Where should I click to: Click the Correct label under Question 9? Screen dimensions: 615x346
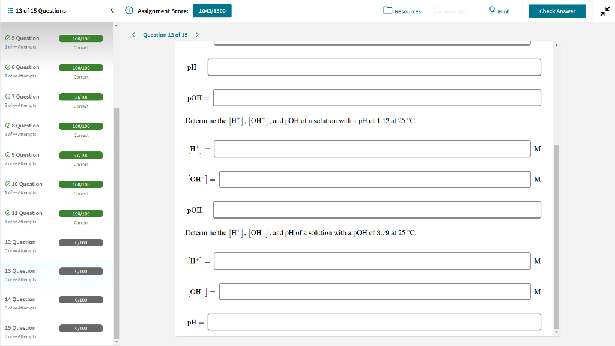pos(81,164)
